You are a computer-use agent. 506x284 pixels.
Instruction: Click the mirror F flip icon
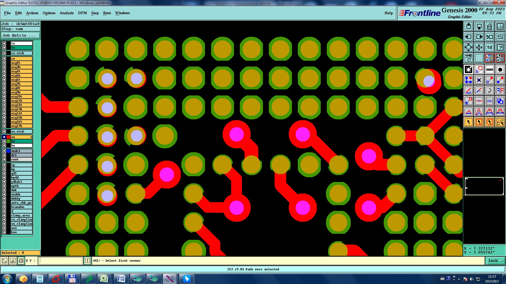pos(500,90)
